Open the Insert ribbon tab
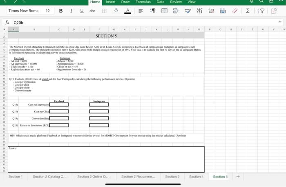The width and height of the screenshot is (286, 187). click(x=111, y=2)
